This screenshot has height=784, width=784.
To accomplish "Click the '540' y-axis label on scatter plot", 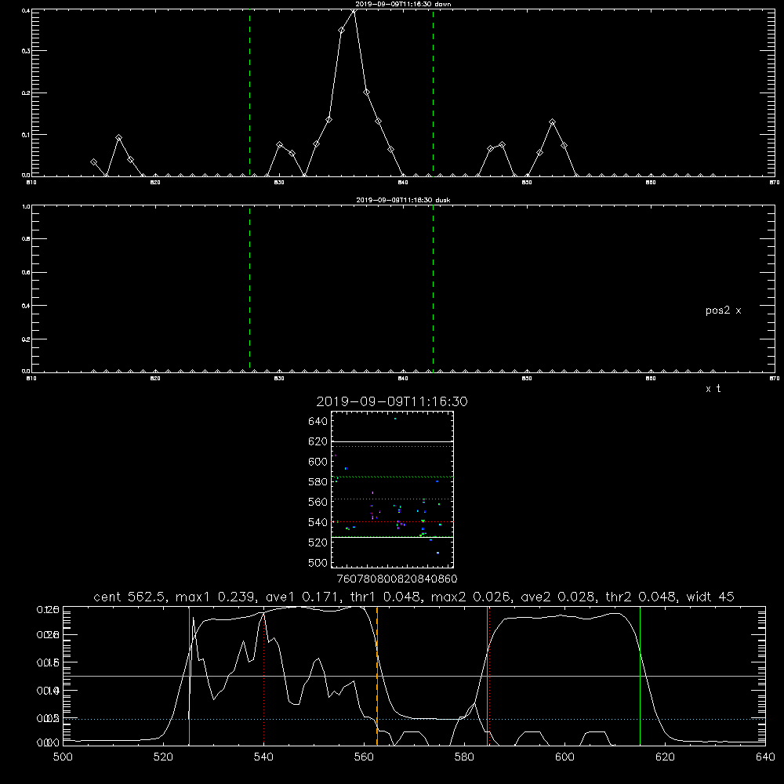I will (318, 522).
